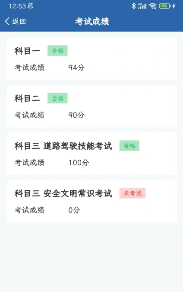Tap the red 未考试 status badge

133,193
